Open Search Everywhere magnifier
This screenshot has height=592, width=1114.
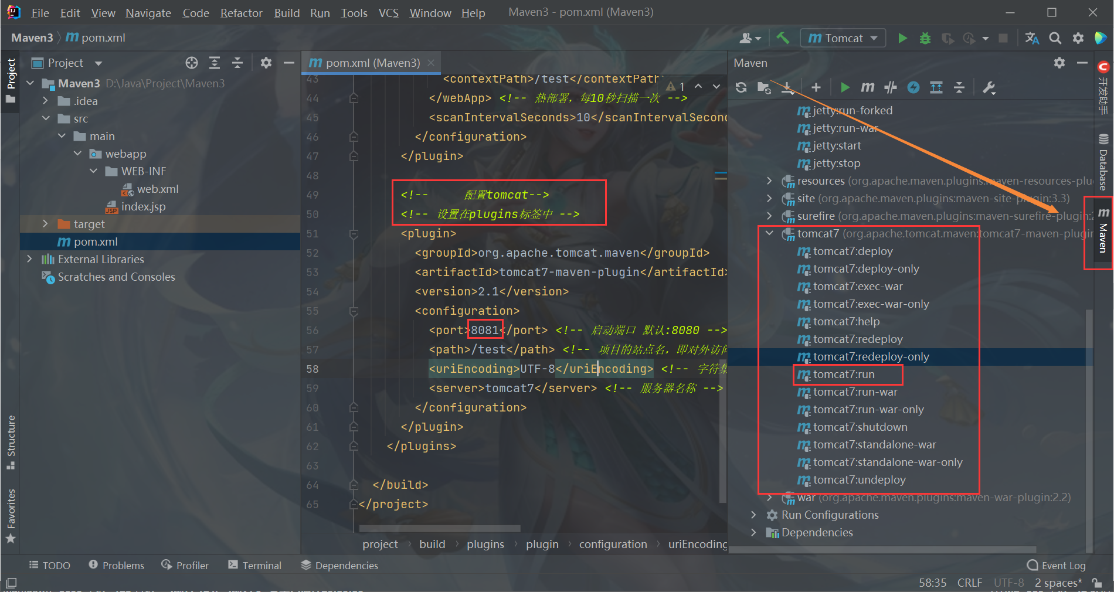(1055, 38)
